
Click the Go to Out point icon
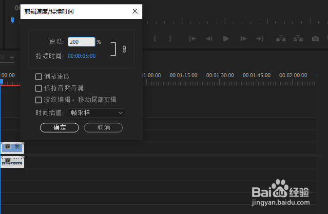pos(260,38)
